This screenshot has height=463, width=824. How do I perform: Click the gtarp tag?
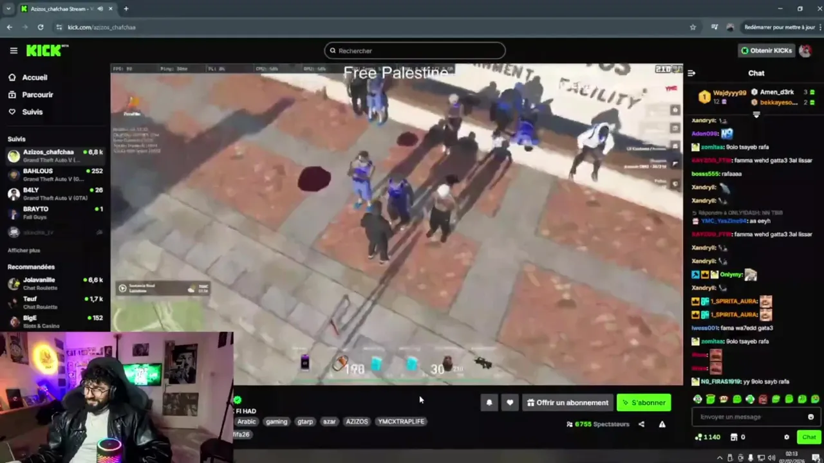(305, 422)
